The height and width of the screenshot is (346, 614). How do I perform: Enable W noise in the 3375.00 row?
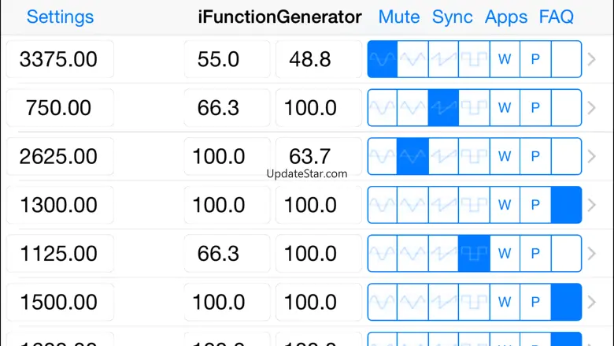(505, 59)
